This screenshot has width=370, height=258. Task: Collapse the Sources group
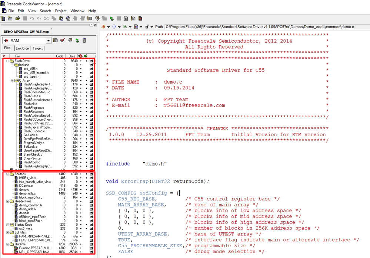coord(7,174)
